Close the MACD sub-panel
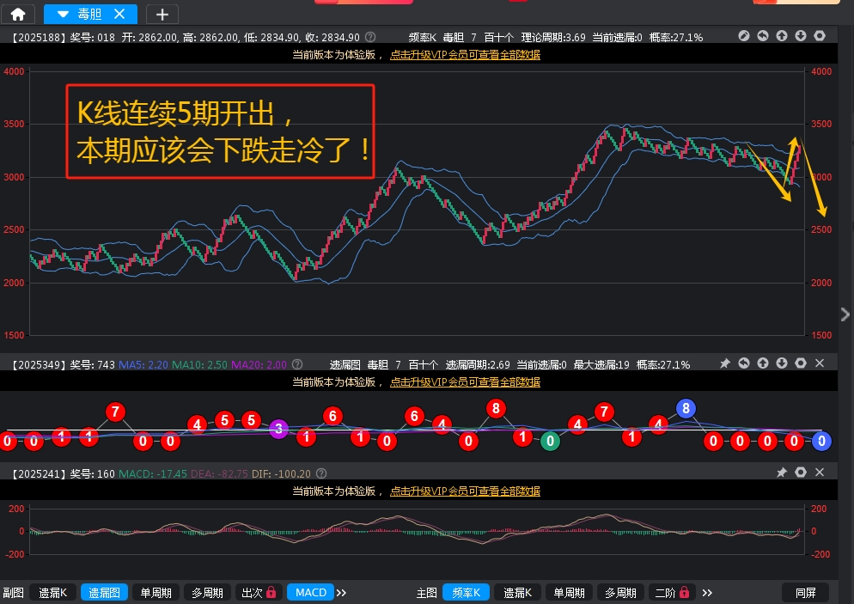Image resolution: width=854 pixels, height=604 pixels. [x=819, y=473]
